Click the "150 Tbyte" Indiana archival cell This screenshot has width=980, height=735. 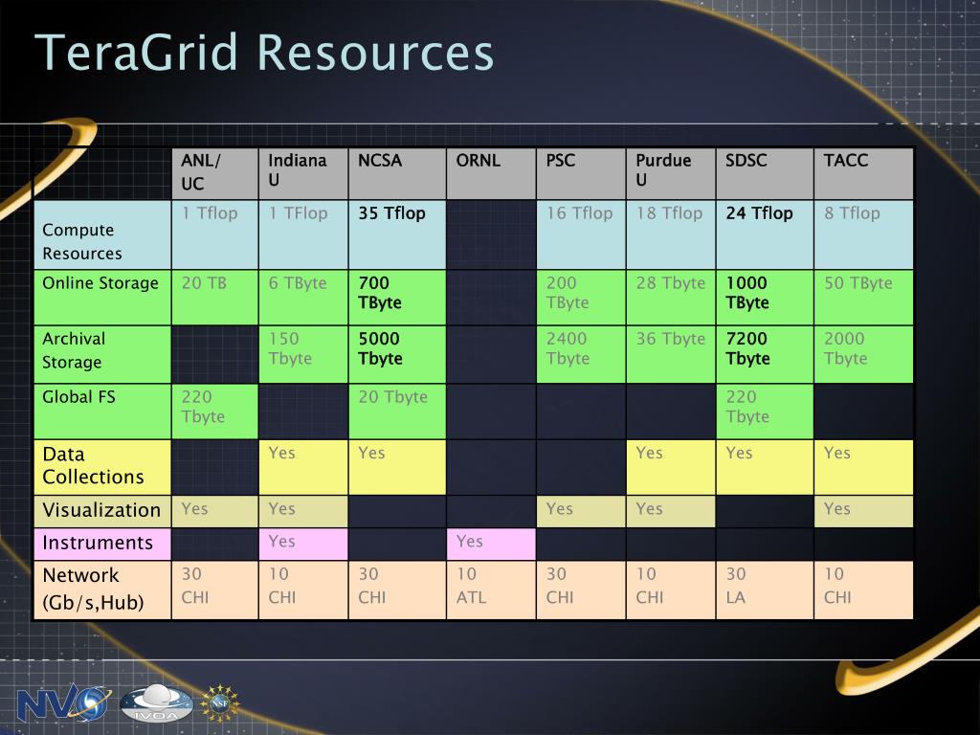click(x=303, y=354)
